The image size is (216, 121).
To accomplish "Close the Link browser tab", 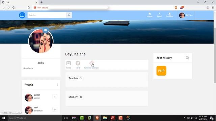I will point(37,2).
